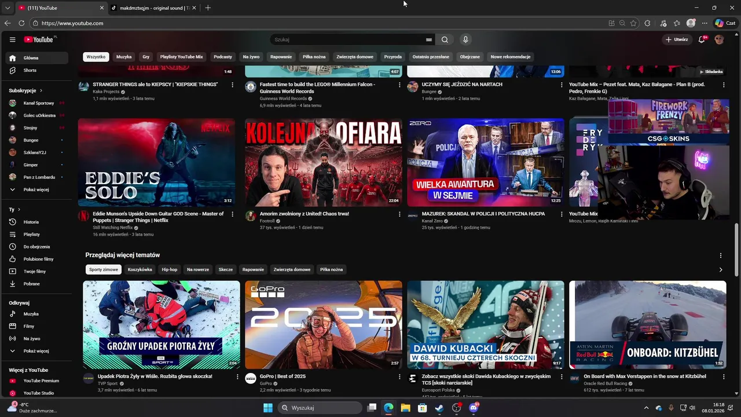Screen dimensions: 741x417
Task: Click the search magnifier button
Action: (x=445, y=39)
